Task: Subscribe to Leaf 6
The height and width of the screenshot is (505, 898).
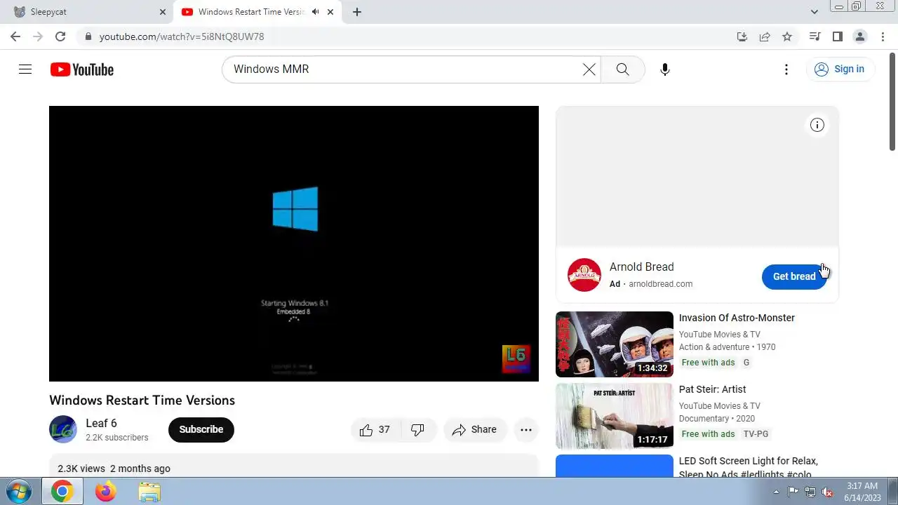Action: pyautogui.click(x=201, y=429)
